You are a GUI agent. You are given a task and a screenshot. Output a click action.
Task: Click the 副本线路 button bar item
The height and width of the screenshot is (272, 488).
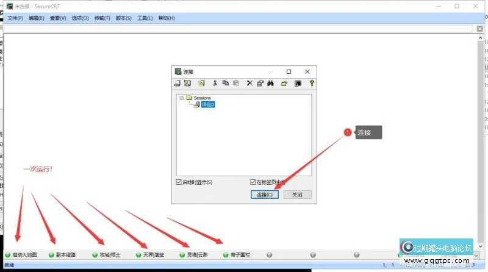click(62, 255)
